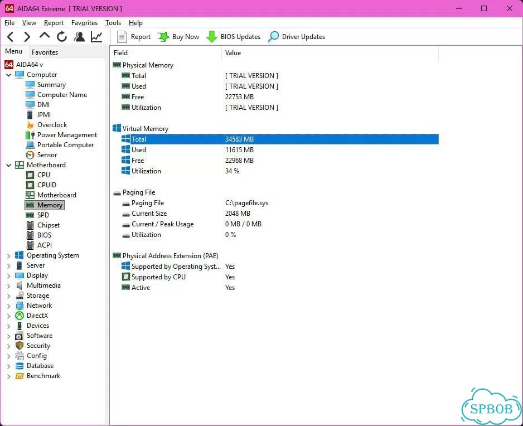Click the Value column header
The width and height of the screenshot is (523, 426).
330,53
